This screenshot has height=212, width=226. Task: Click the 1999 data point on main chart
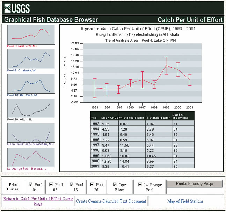[166, 66]
